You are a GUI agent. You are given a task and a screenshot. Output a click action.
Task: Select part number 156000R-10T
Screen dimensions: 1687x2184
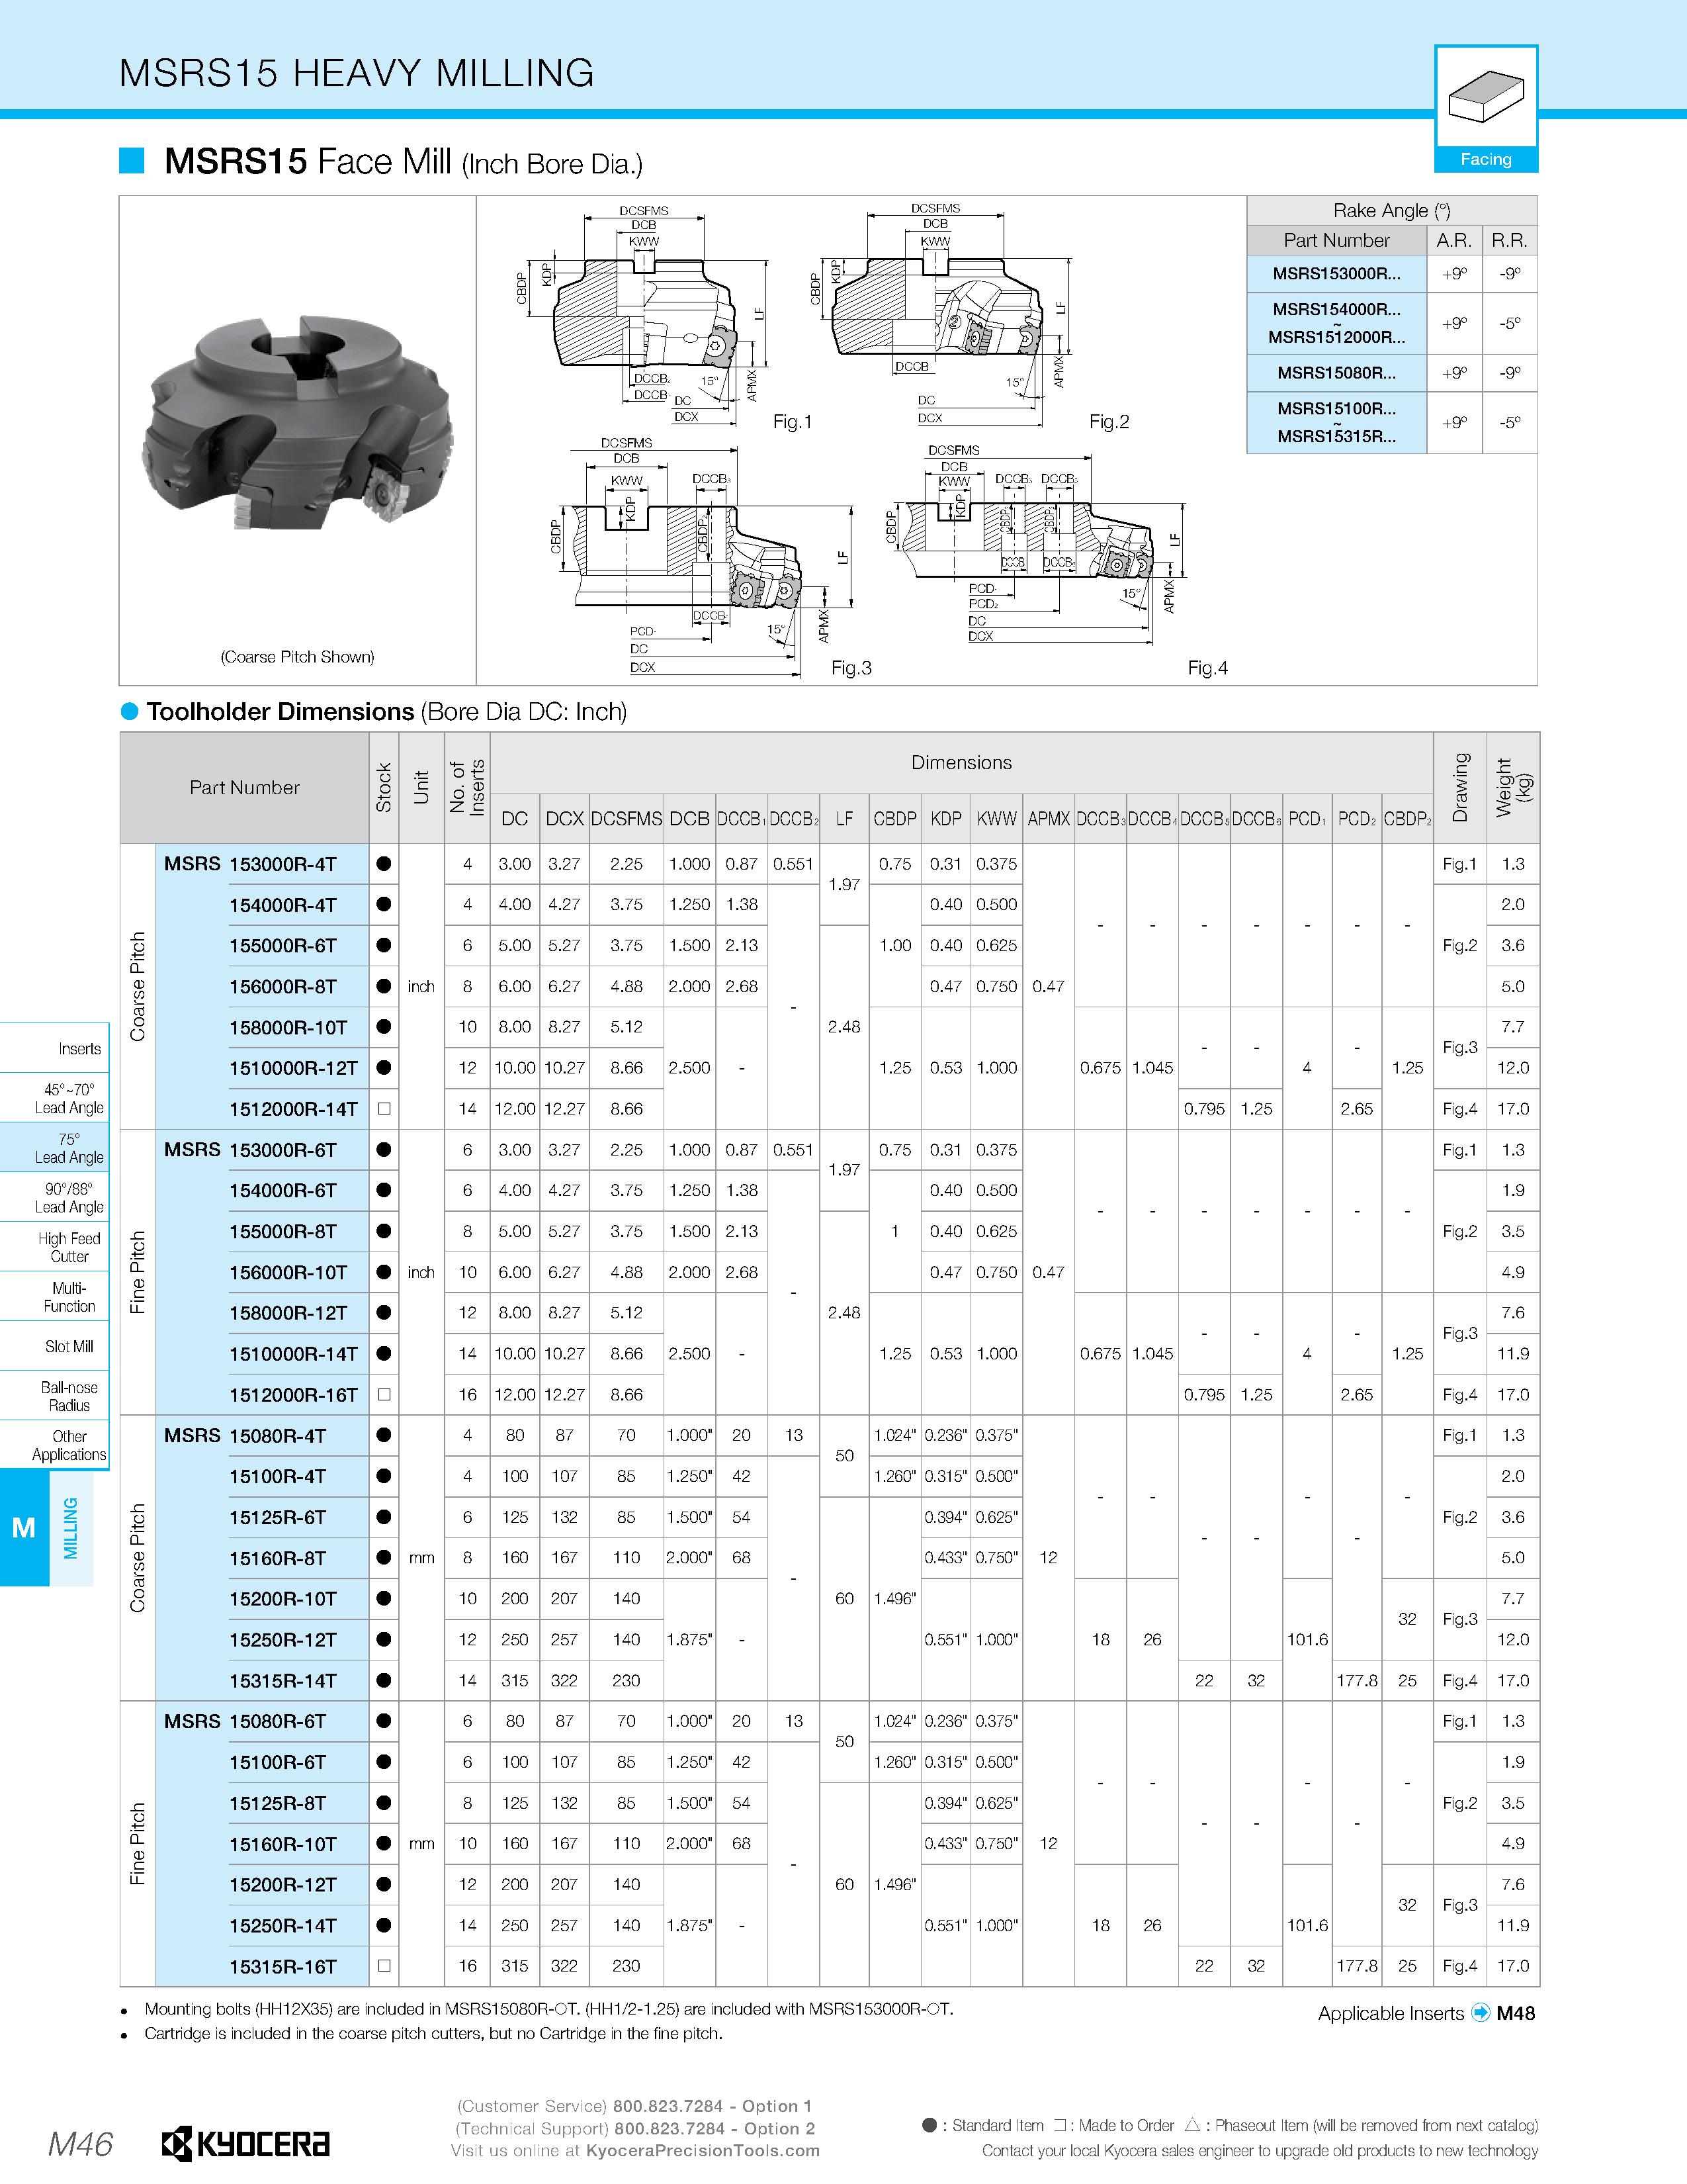(289, 1272)
